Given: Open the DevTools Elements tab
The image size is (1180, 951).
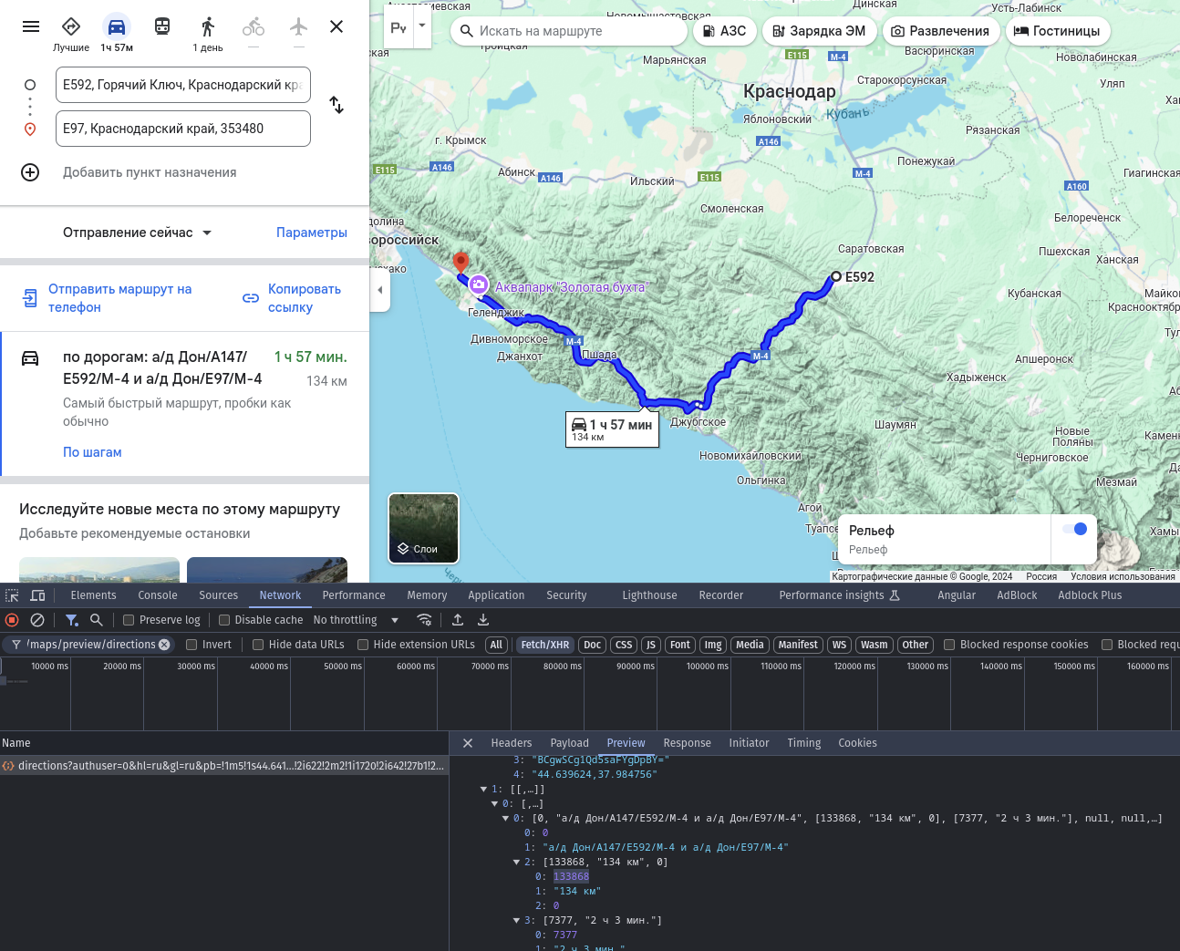Looking at the screenshot, I should coord(93,595).
